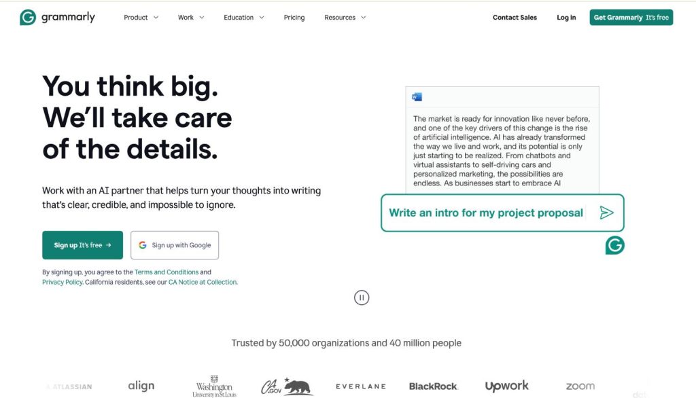This screenshot has height=398, width=696.
Task: Click the BlackRock logo
Action: [433, 386]
